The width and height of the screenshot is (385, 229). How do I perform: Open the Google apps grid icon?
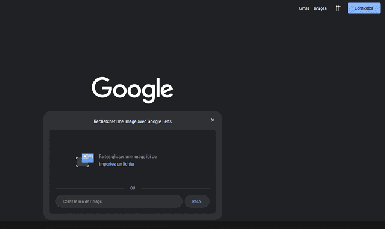pos(338,8)
